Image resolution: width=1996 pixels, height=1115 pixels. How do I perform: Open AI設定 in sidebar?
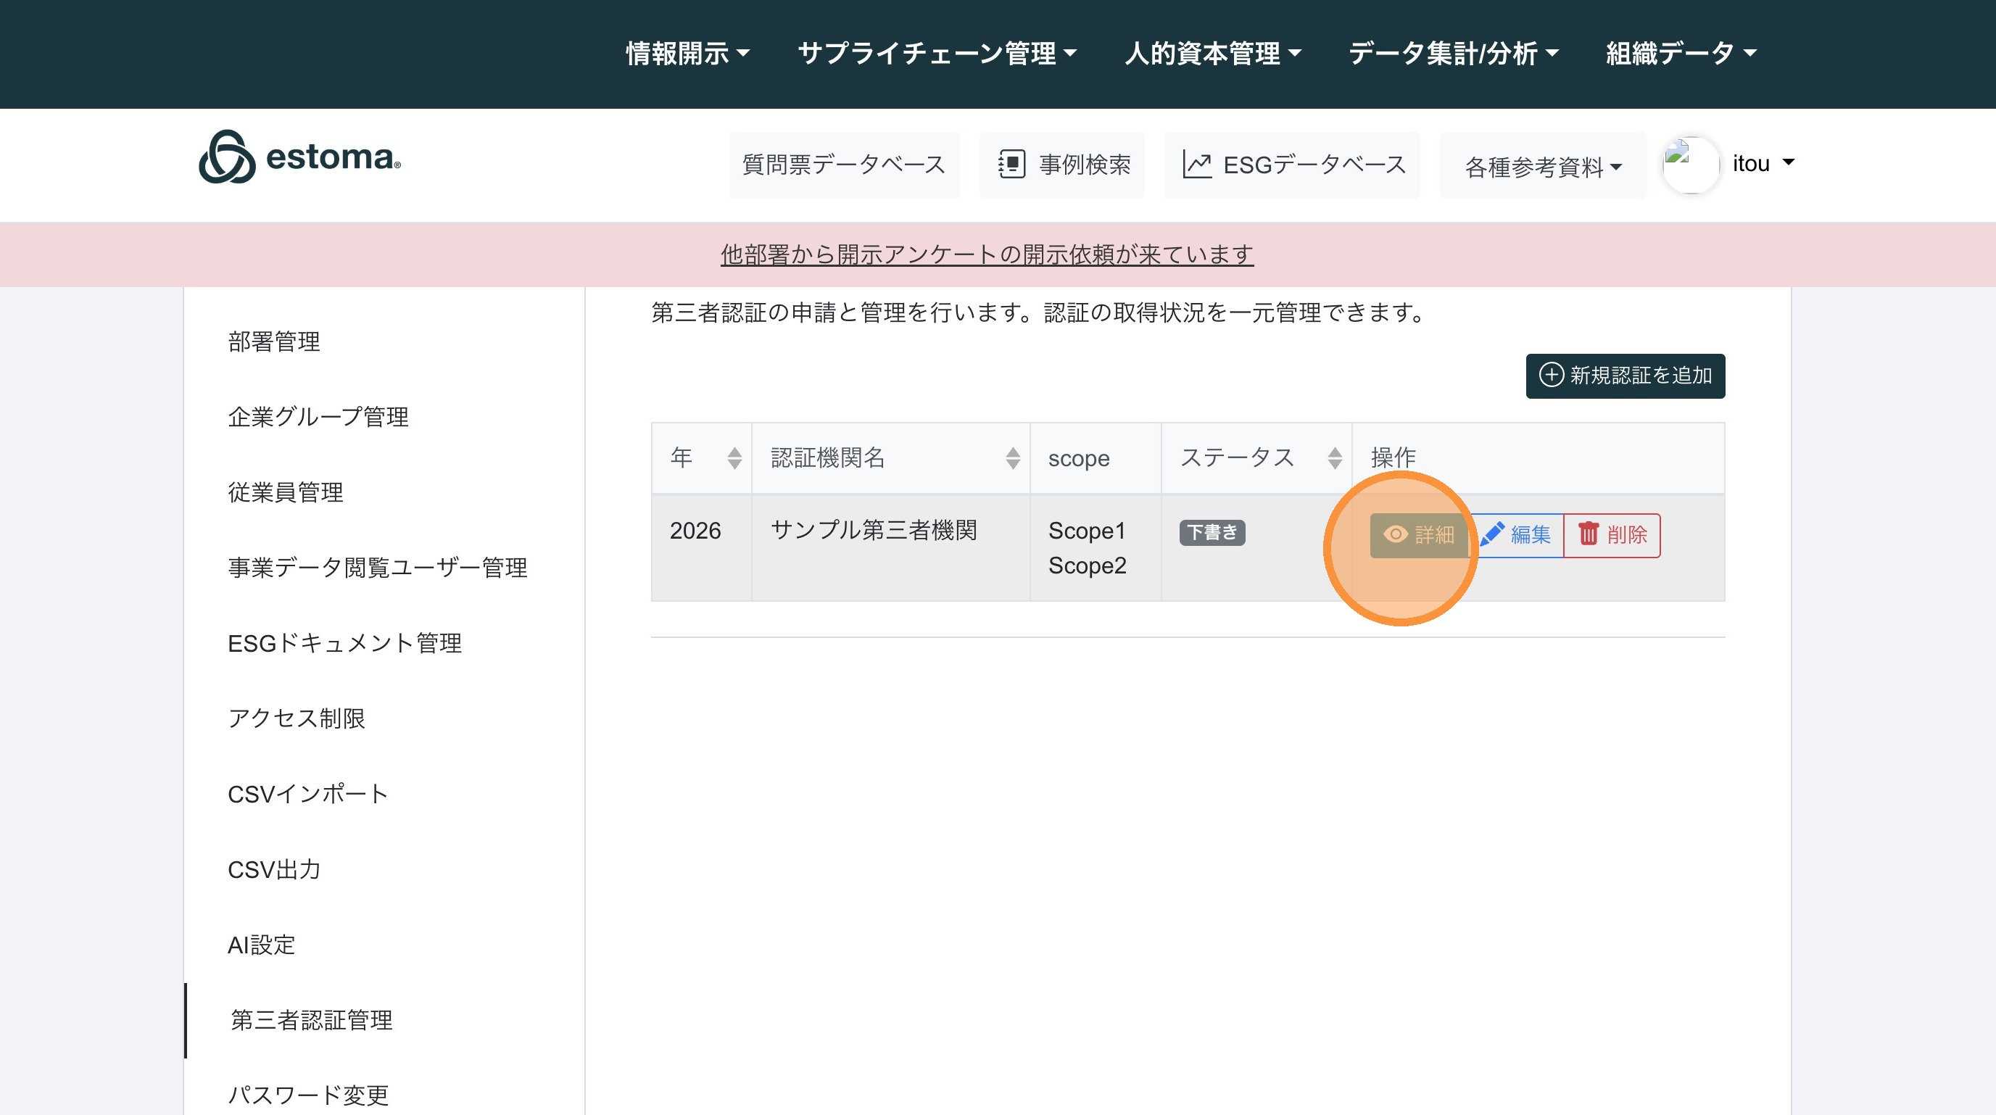pyautogui.click(x=261, y=945)
